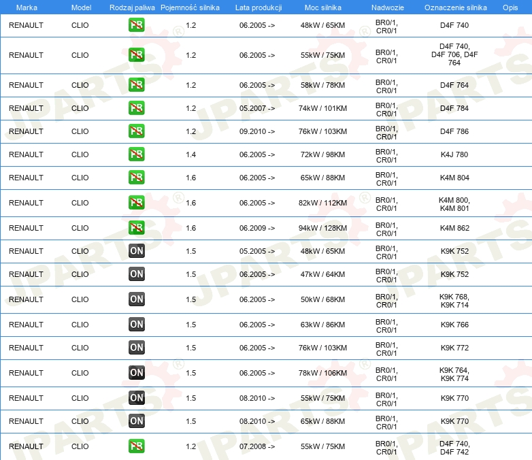
Task: Click the Oznaczenie silnika column header
Action: 455,7
